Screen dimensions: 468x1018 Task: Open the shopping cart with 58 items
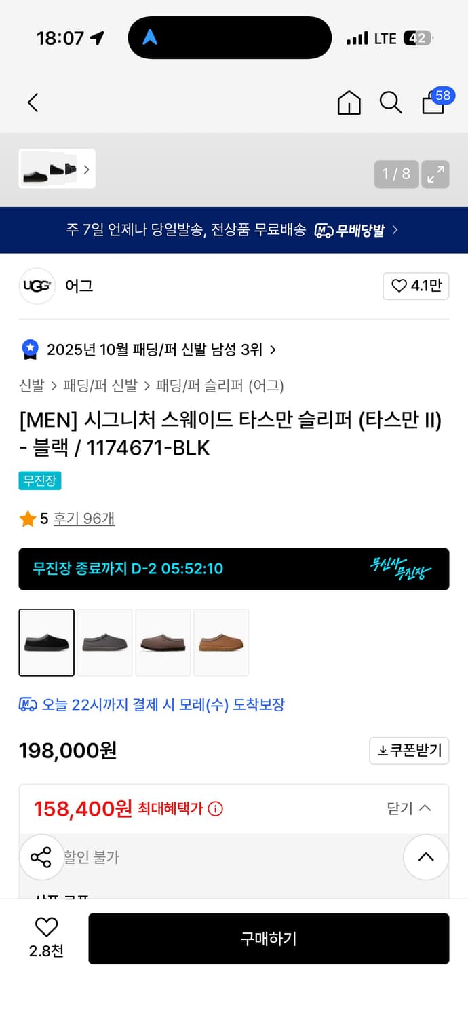433,104
